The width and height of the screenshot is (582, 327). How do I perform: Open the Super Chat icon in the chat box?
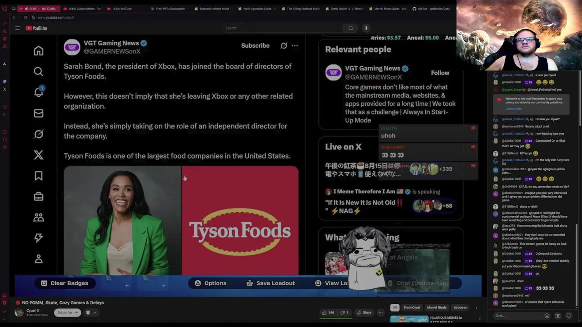558,316
